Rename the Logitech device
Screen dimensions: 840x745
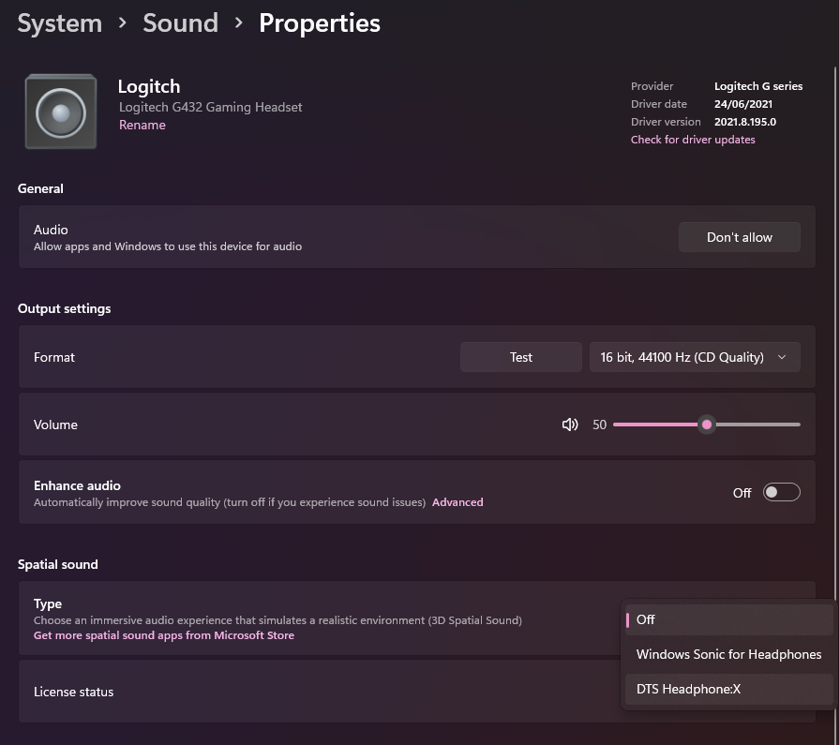coord(142,125)
